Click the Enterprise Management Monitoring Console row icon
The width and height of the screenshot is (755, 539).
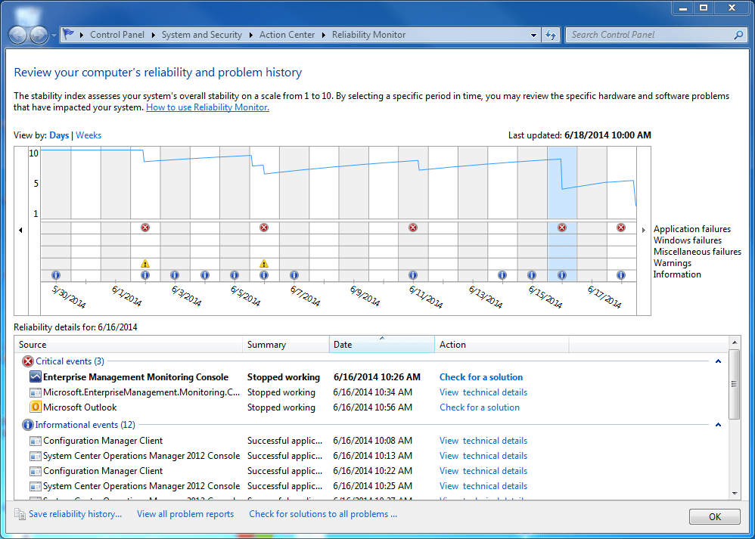coord(36,376)
